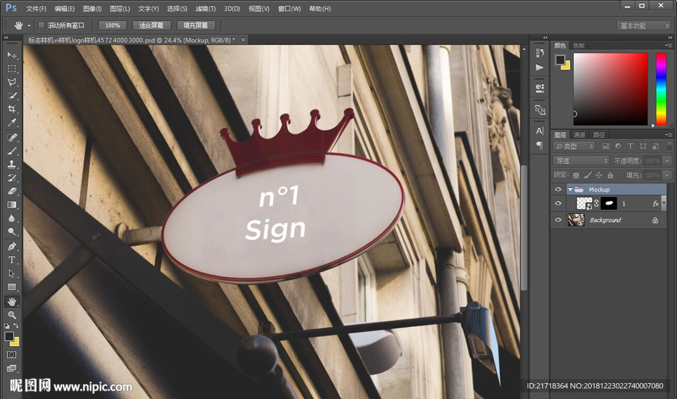
Task: Select the Hand tool in toolbox
Action: [12, 301]
